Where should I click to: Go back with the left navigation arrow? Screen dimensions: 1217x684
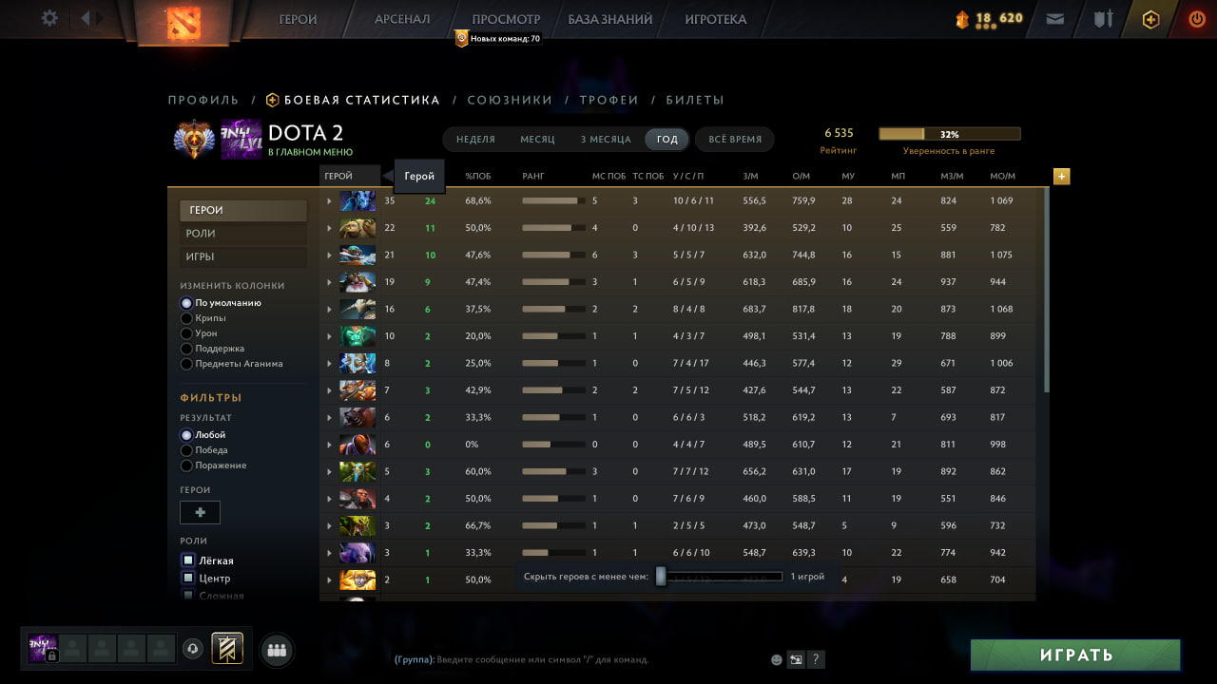click(x=86, y=18)
